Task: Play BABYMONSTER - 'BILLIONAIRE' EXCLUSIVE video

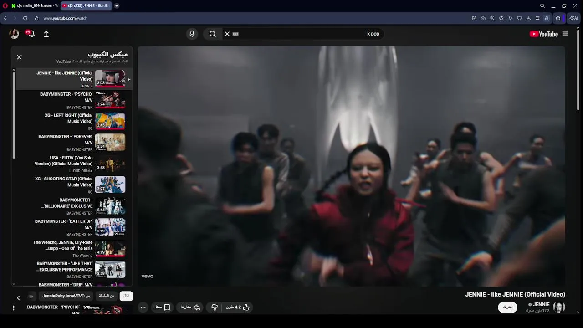Action: coord(74,206)
